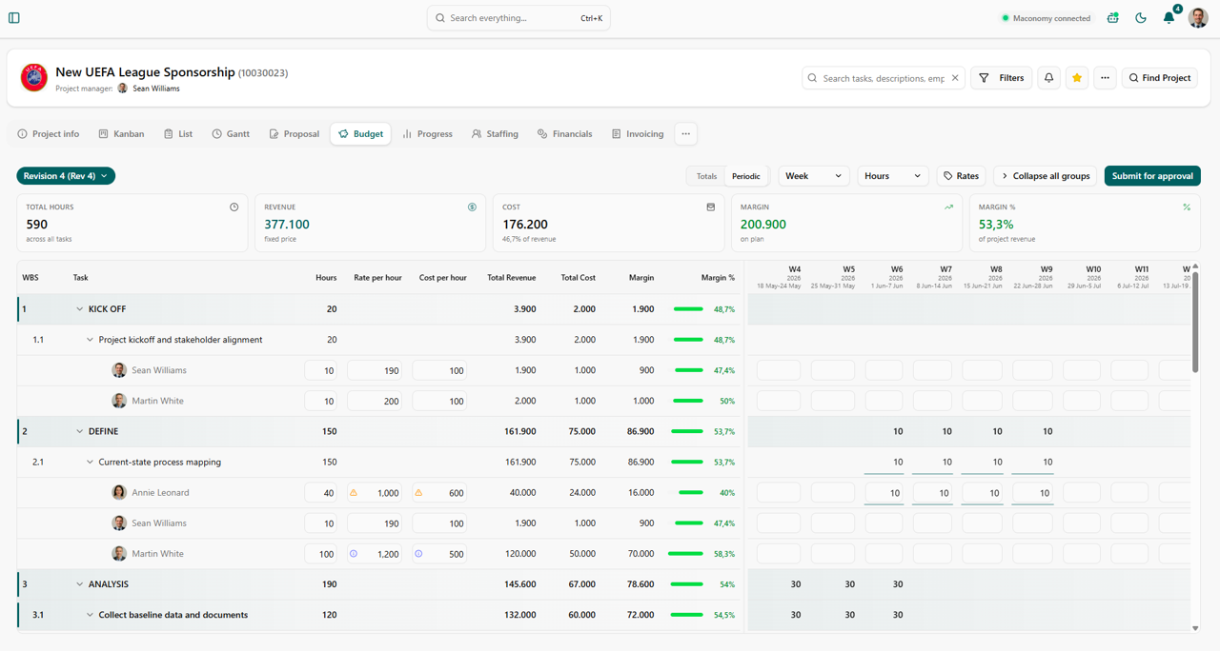
Task: Open the user profile avatar
Action: (1198, 18)
